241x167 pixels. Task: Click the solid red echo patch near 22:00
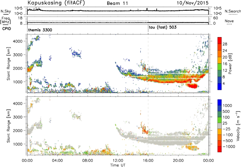[192, 86]
